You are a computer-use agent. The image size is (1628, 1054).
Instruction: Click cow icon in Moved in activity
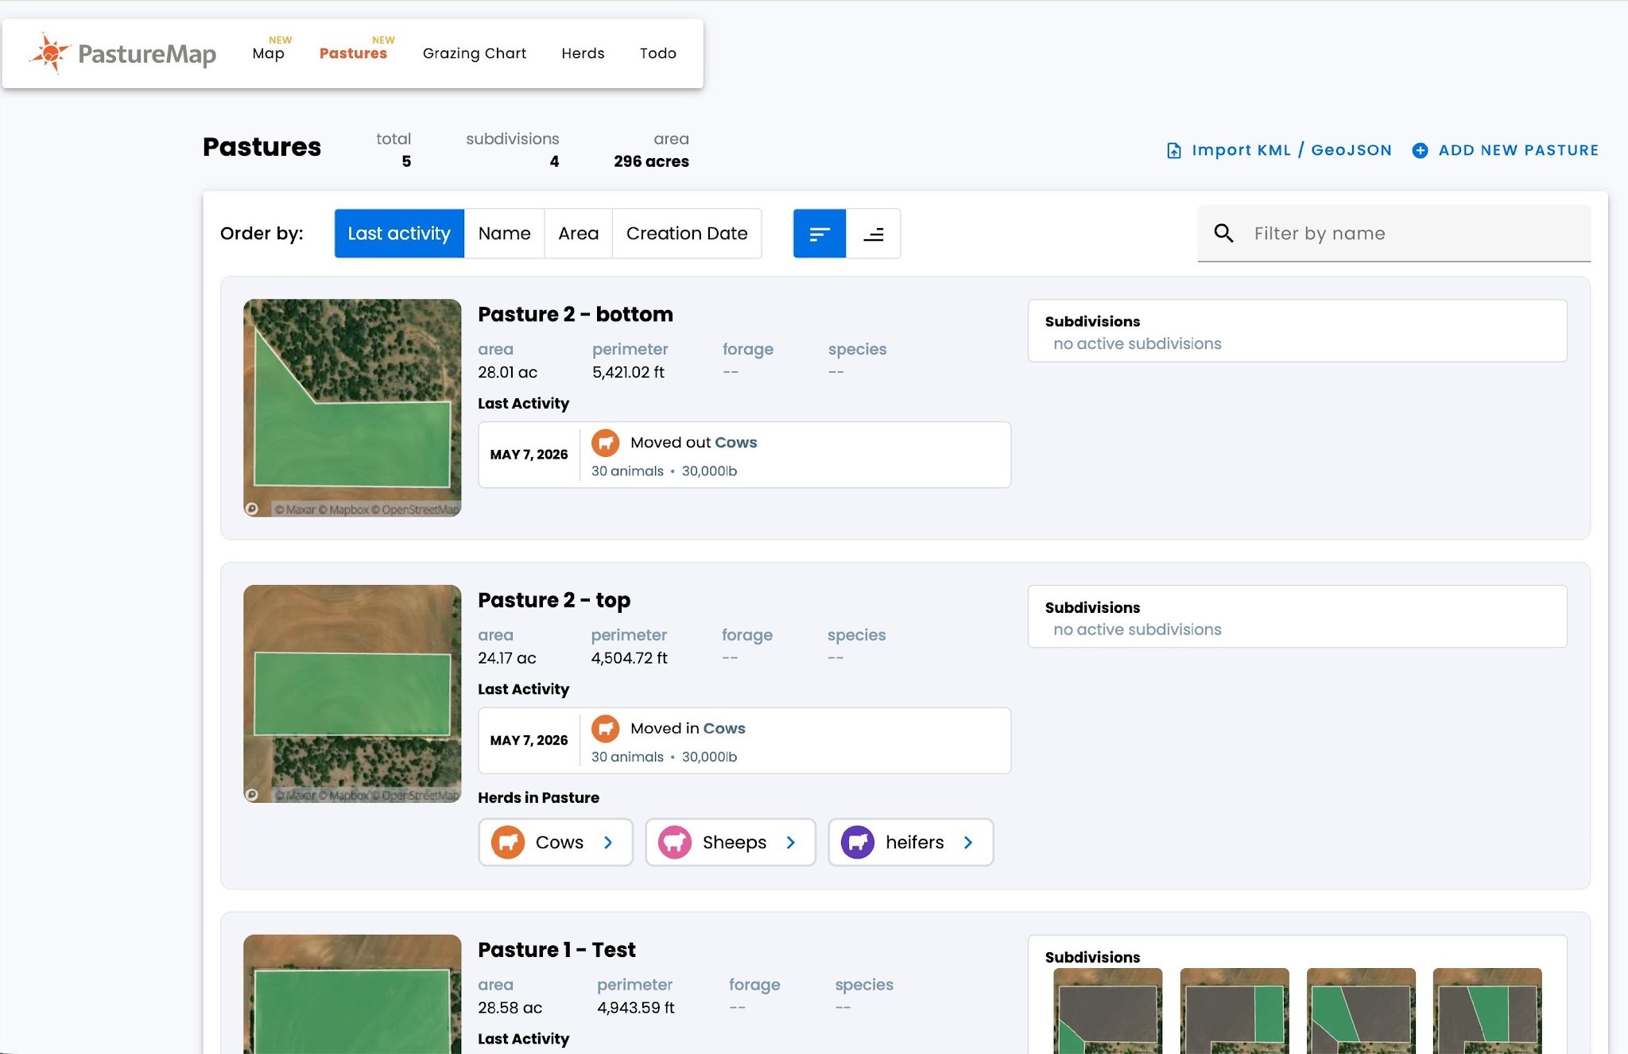[x=605, y=728]
